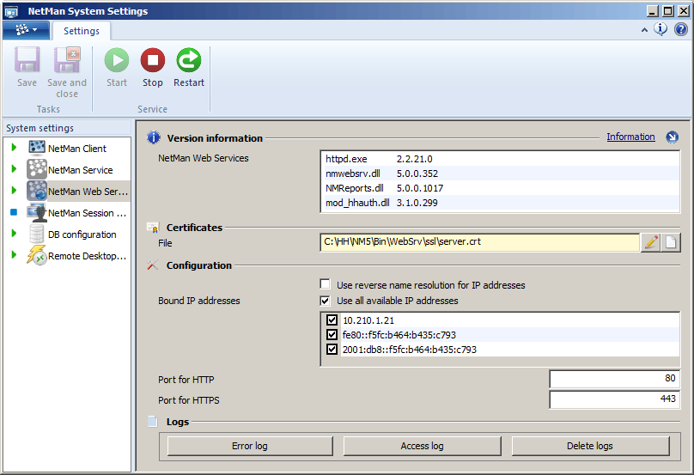694x475 pixels.
Task: Uncheck the 10.210.1.21 IP address
Action: click(x=332, y=320)
